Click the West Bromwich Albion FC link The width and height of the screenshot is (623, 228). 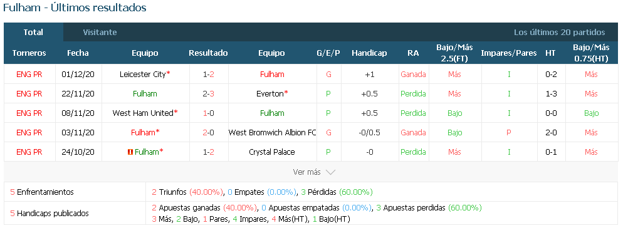tap(272, 133)
